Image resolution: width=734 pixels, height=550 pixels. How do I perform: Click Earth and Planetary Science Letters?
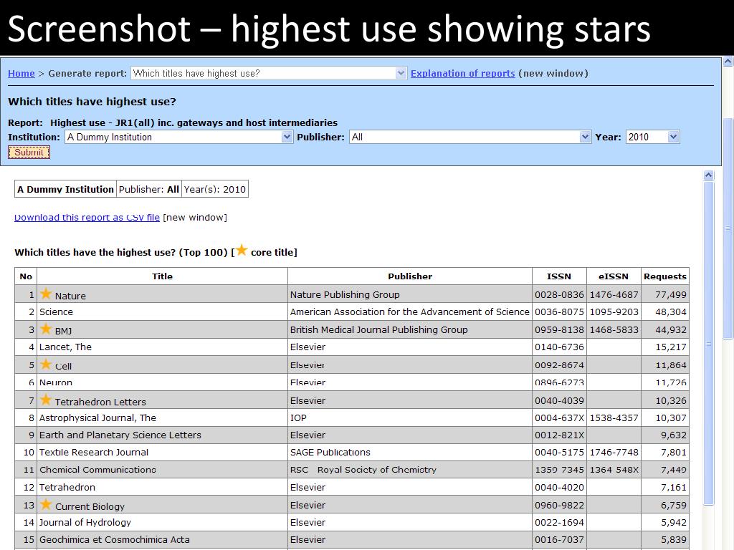coord(120,435)
